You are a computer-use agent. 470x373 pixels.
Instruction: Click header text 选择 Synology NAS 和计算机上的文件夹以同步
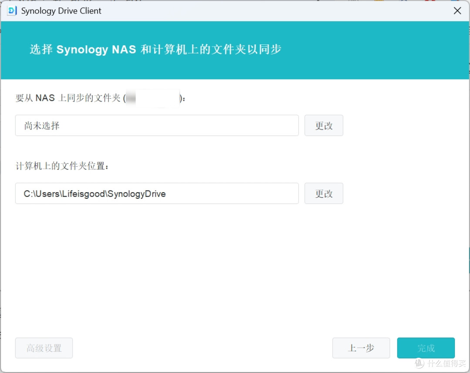[155, 50]
